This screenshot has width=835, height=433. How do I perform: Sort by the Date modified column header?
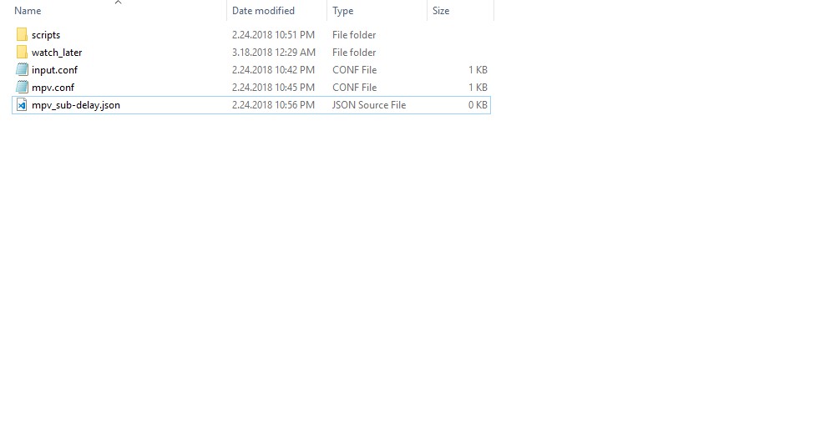coord(263,11)
